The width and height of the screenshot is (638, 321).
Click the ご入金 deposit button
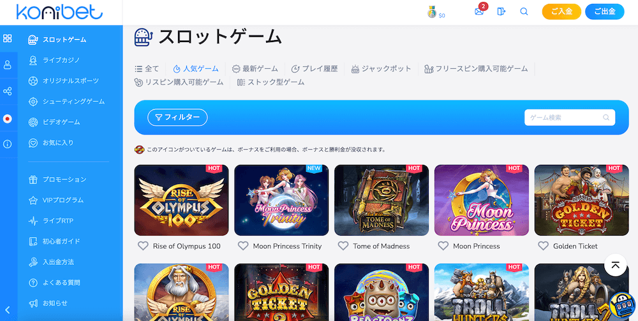[x=561, y=11]
